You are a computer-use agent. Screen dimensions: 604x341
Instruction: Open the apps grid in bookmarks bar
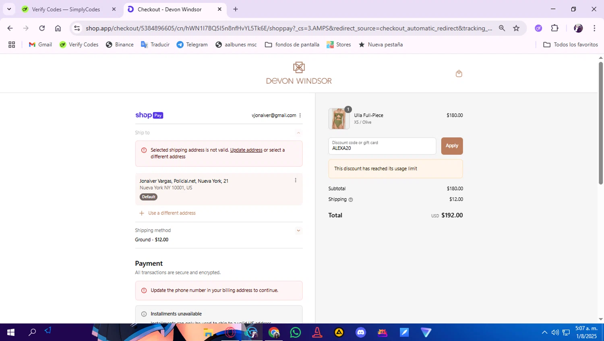(x=12, y=45)
